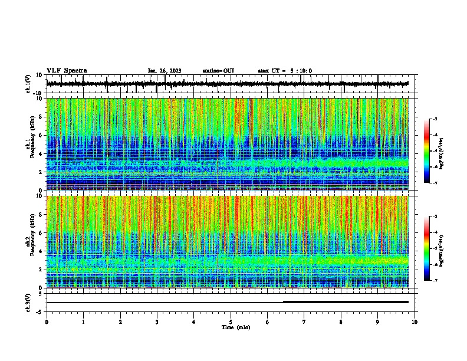Select the date text "Jan. 26, 2023"
This screenshot has width=467, height=361.
(165, 71)
